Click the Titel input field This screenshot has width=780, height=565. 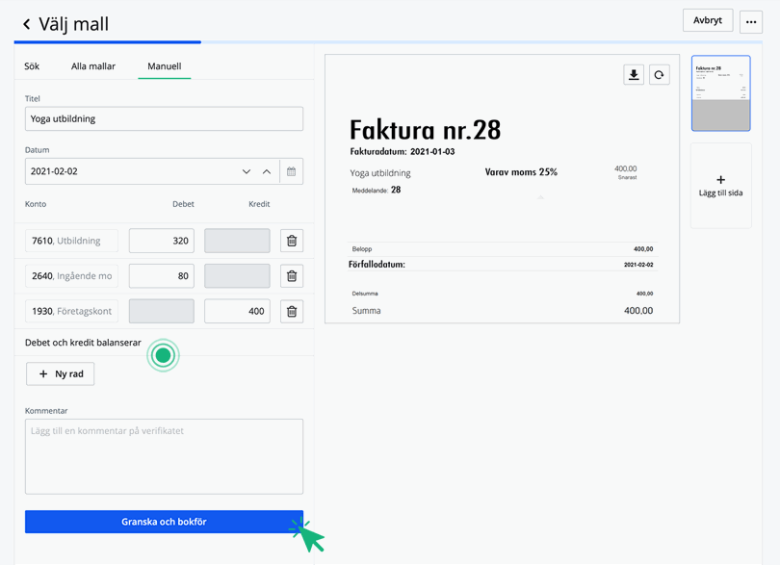[x=164, y=118]
